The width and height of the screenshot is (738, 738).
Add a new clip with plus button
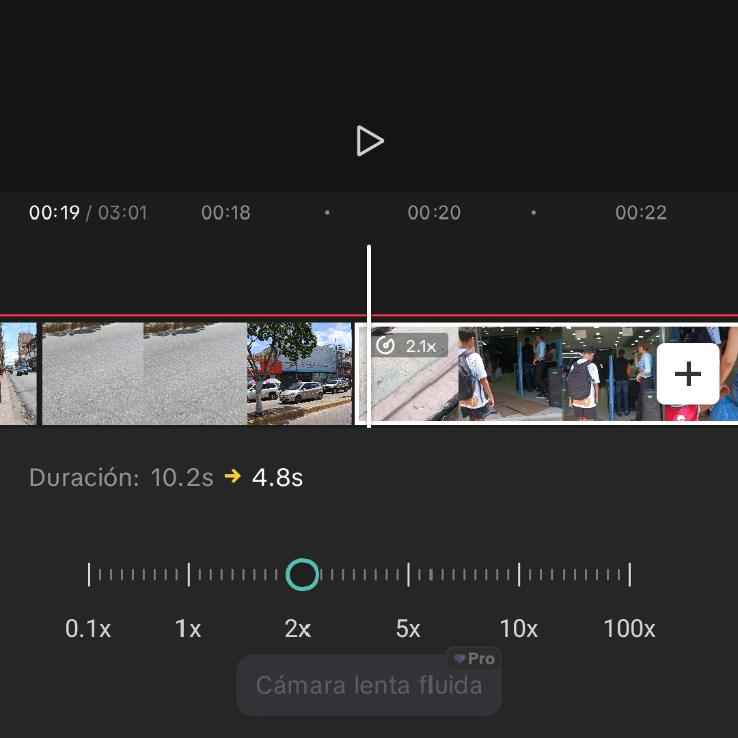(687, 374)
